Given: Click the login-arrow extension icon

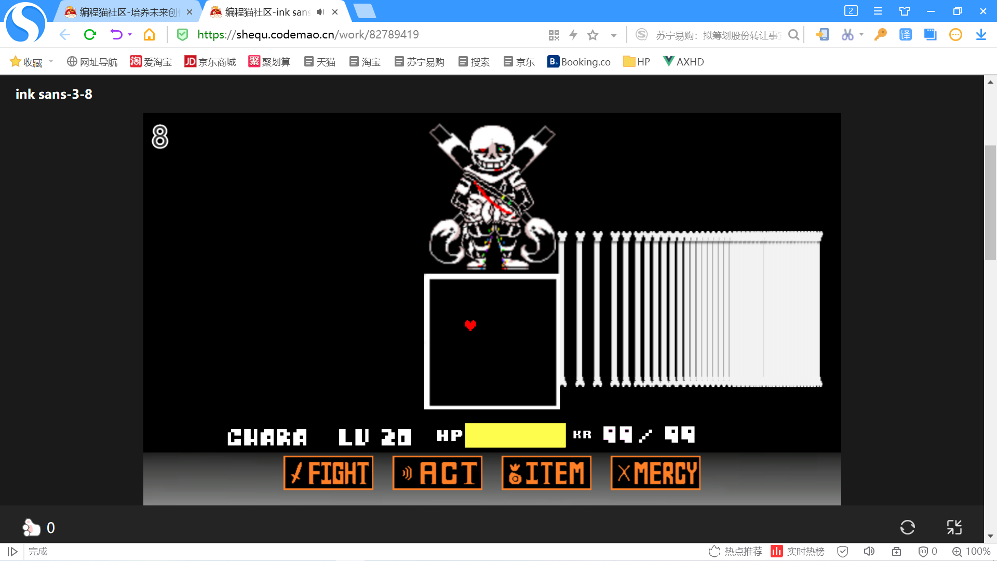Looking at the screenshot, I should (822, 35).
